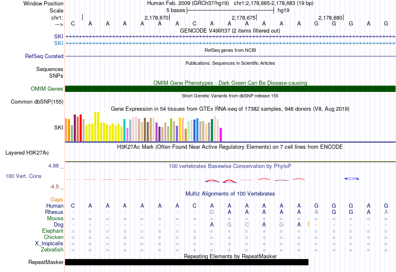Select the X_tropicalis species label
396x272 pixels.
49,244
